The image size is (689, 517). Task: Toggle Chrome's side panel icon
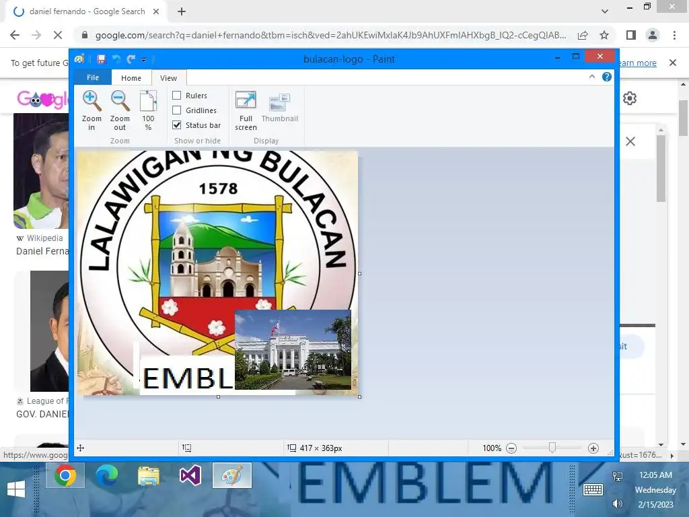coord(631,35)
